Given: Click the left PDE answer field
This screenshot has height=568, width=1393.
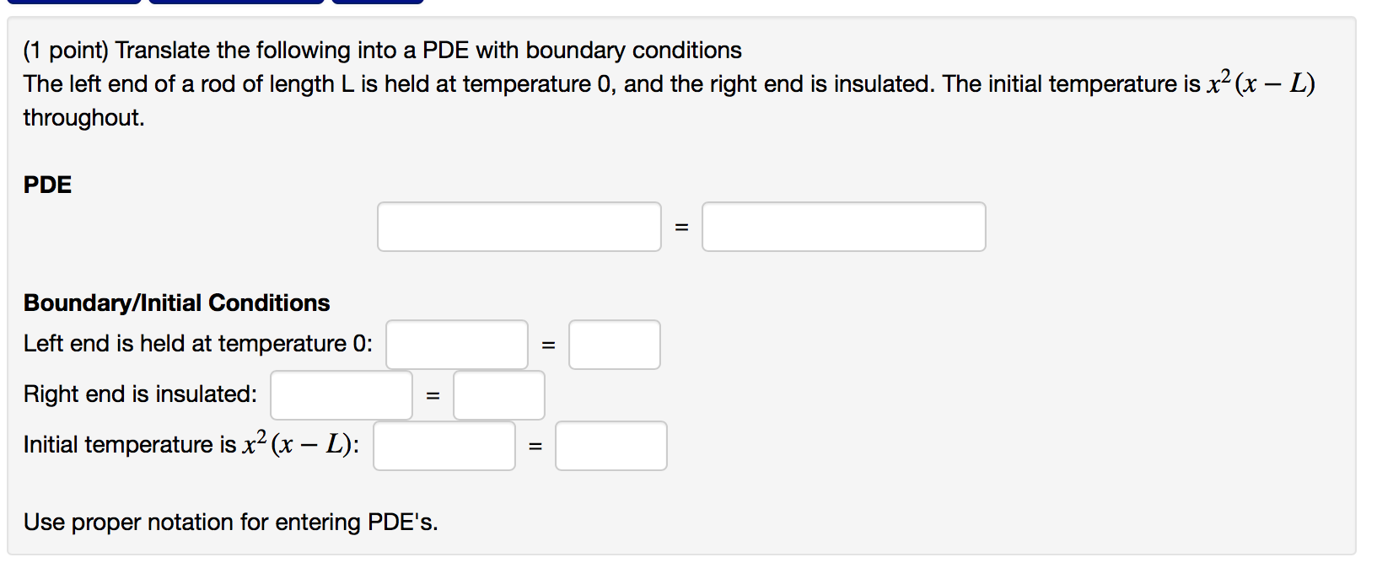Looking at the screenshot, I should 519,226.
